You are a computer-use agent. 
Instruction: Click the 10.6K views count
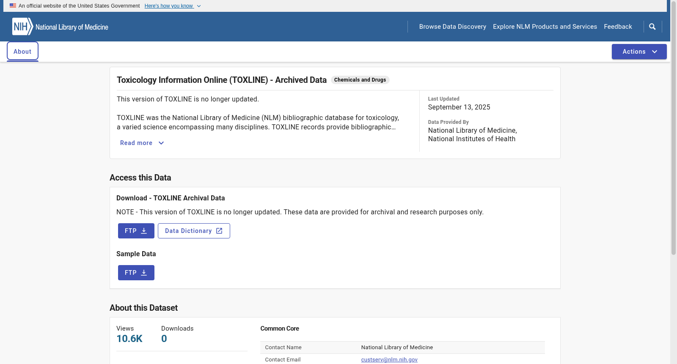(129, 339)
